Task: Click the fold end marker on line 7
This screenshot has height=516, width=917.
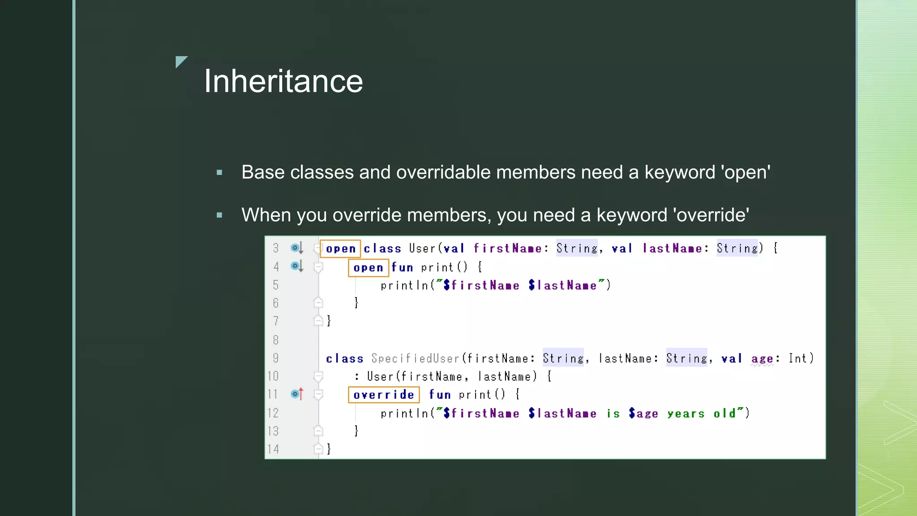Action: [x=318, y=321]
